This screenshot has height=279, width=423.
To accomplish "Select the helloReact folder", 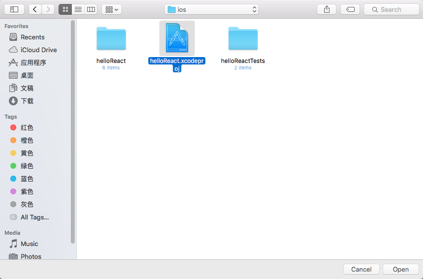I will point(111,39).
